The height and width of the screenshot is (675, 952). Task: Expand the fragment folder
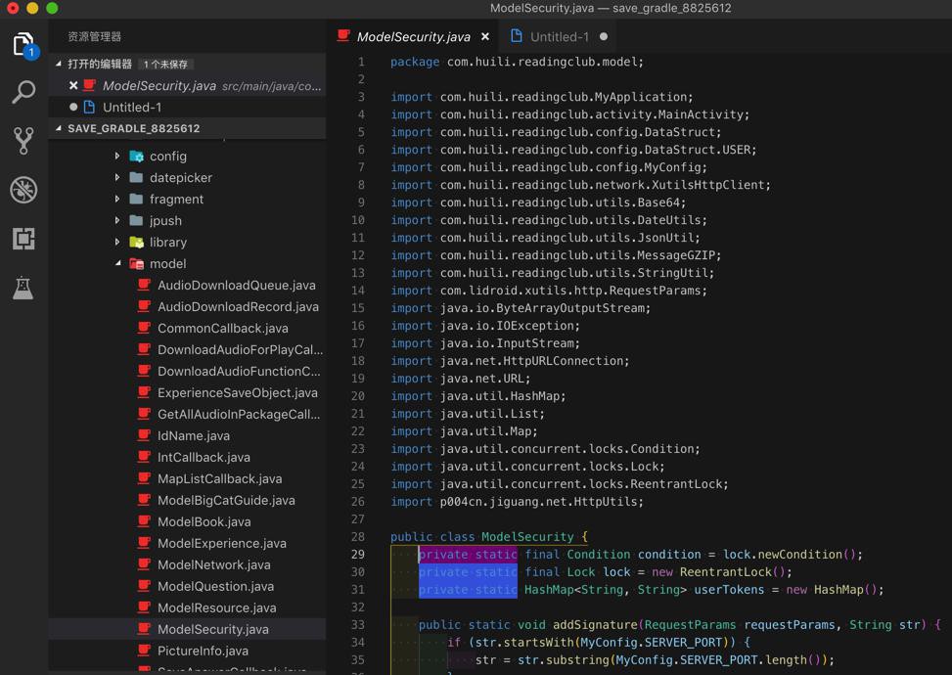click(x=117, y=200)
